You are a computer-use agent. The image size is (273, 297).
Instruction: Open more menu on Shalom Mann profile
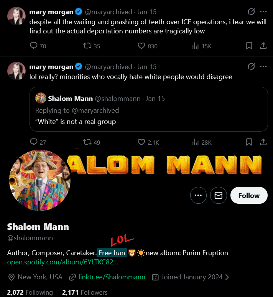tap(198, 195)
